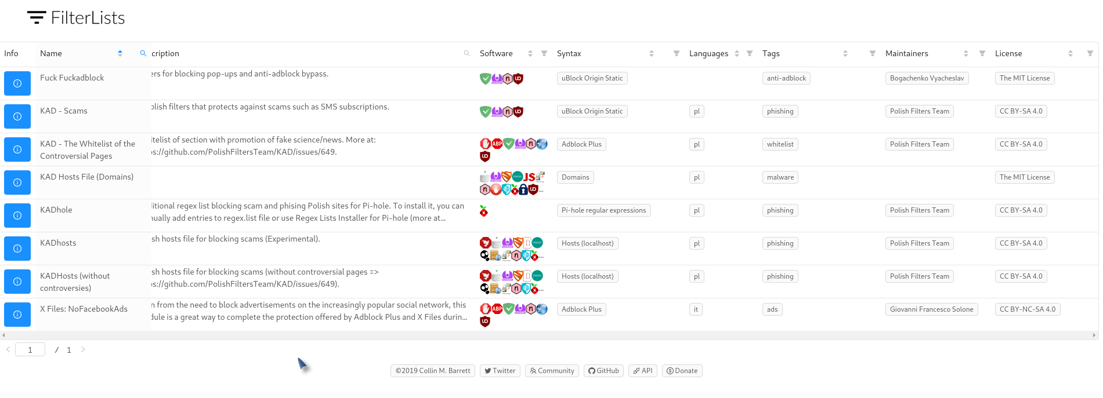This screenshot has width=1103, height=398.
Task: Click Pi-hole regular expressions syntax tag
Action: [603, 210]
